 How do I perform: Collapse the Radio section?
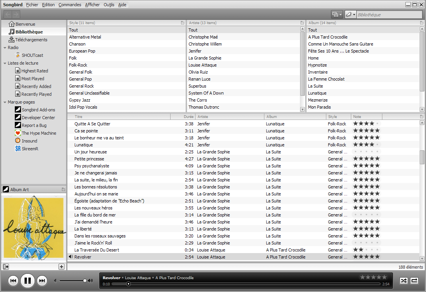coord(5,47)
